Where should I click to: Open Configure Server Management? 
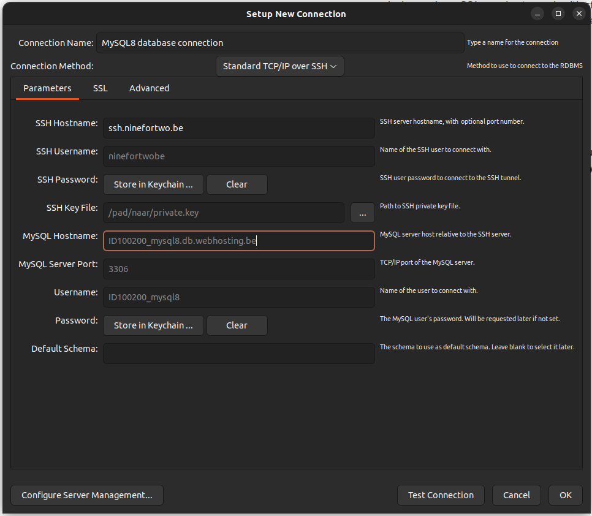point(87,495)
